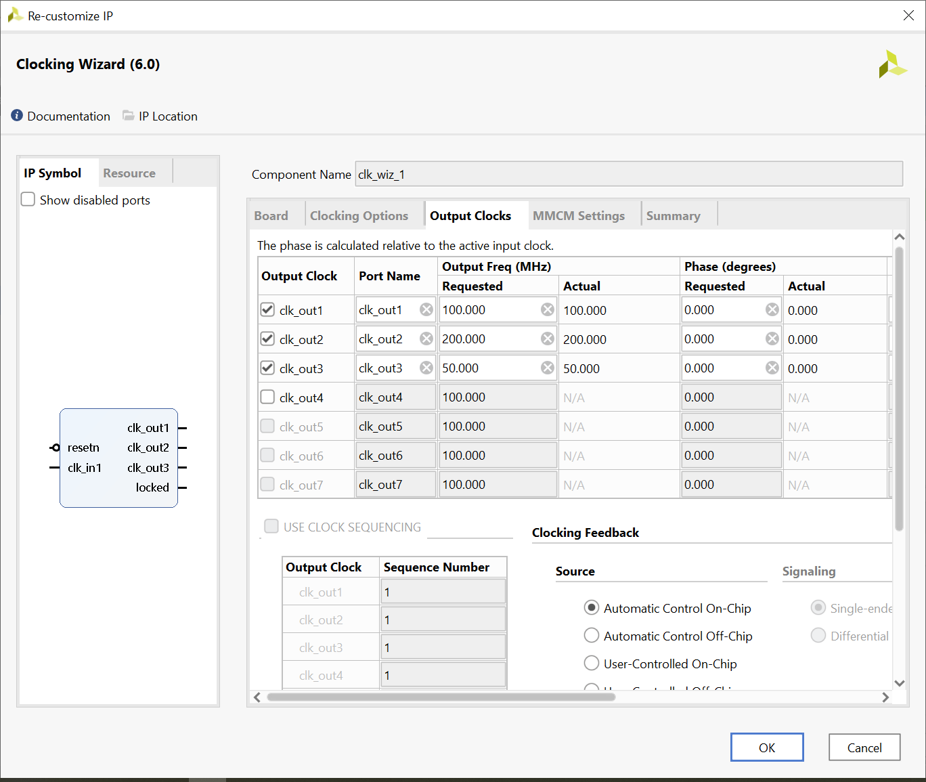The image size is (926, 782).
Task: Click the Component Name field
Action: pos(629,174)
